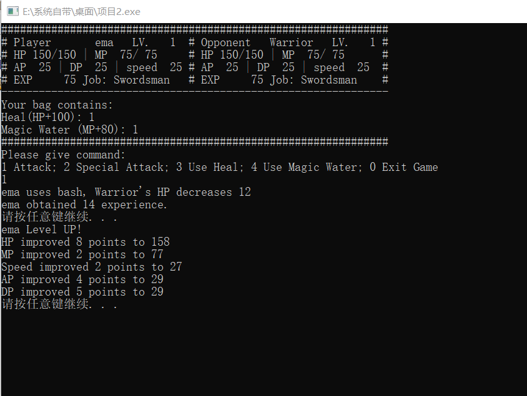The width and height of the screenshot is (527, 396).
Task: Click the Player name 'ema' in status header
Action: pos(104,42)
